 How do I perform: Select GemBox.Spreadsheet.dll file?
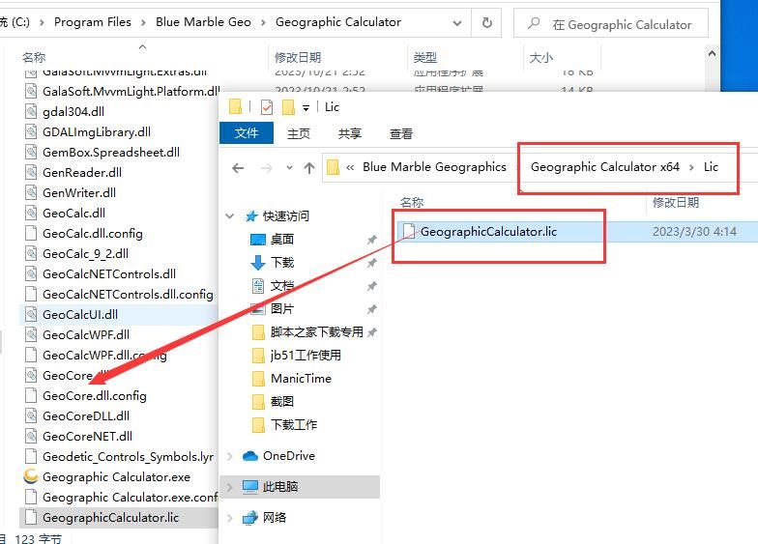pos(110,153)
